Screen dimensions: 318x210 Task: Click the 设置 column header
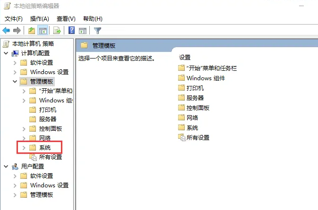185,58
